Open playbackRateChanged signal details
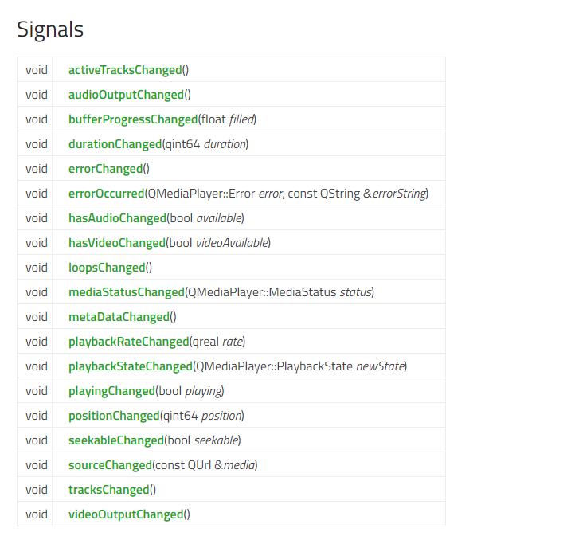The width and height of the screenshot is (571, 536). click(x=128, y=342)
